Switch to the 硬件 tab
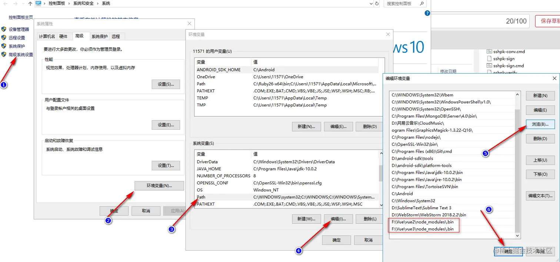560x262 pixels. [64, 36]
